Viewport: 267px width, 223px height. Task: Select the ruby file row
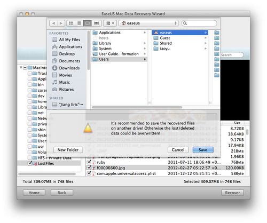[x=166, y=162]
